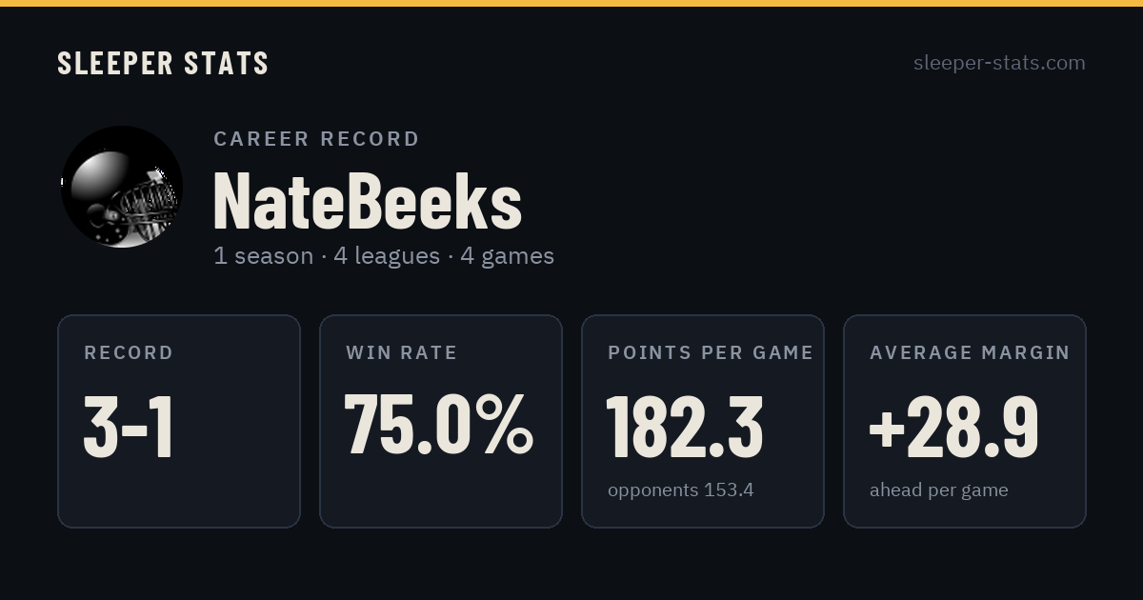This screenshot has height=600, width=1143.
Task: Click the AVERAGE MARGIN label text
Action: (x=970, y=353)
